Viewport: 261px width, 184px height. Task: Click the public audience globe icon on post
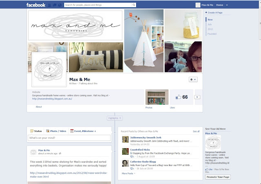[x=60, y=153]
